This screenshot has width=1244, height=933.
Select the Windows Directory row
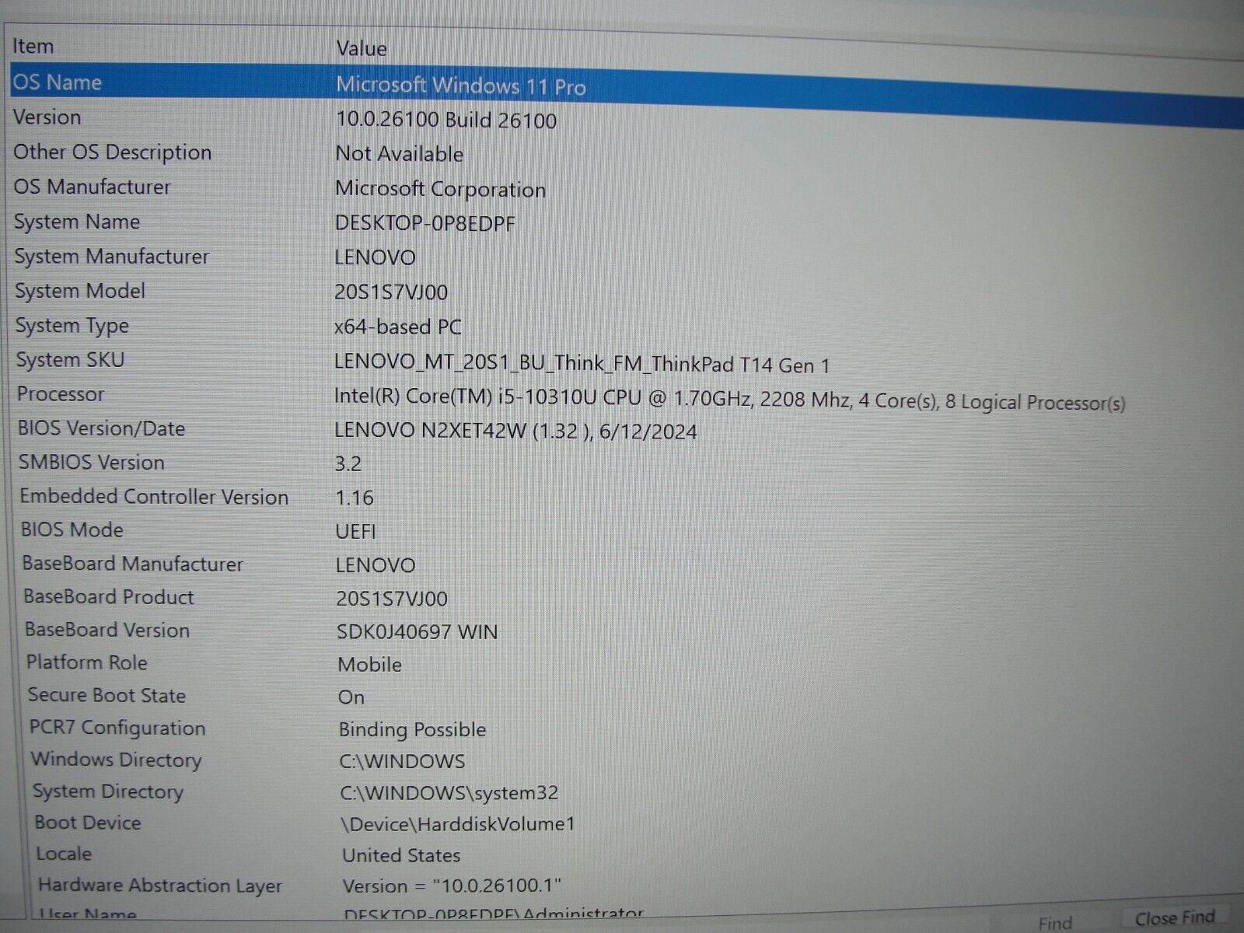coord(311,760)
